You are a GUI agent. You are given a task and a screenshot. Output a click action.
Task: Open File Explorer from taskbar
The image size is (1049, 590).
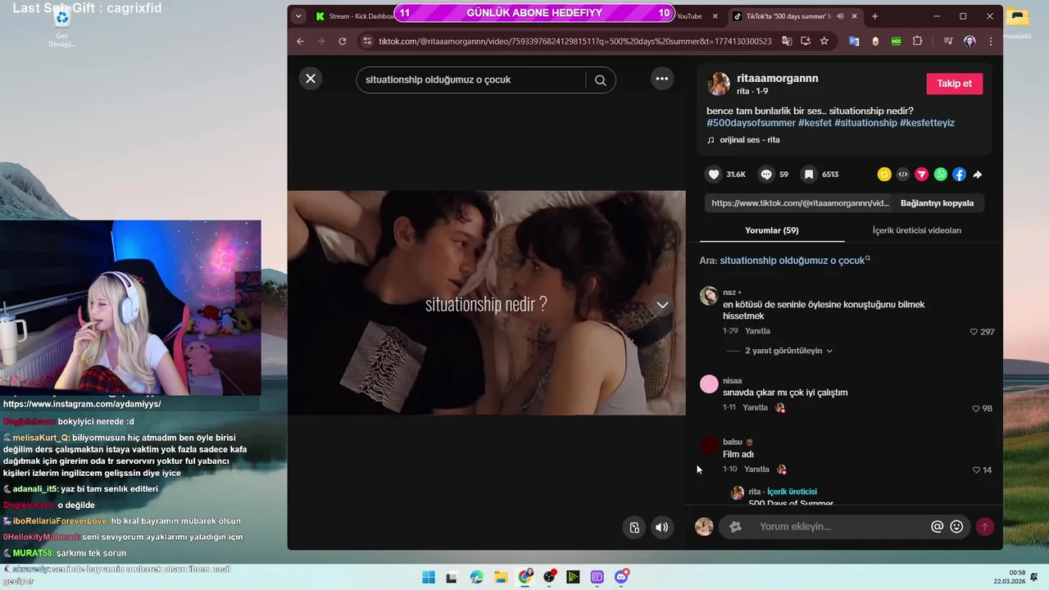(x=501, y=577)
